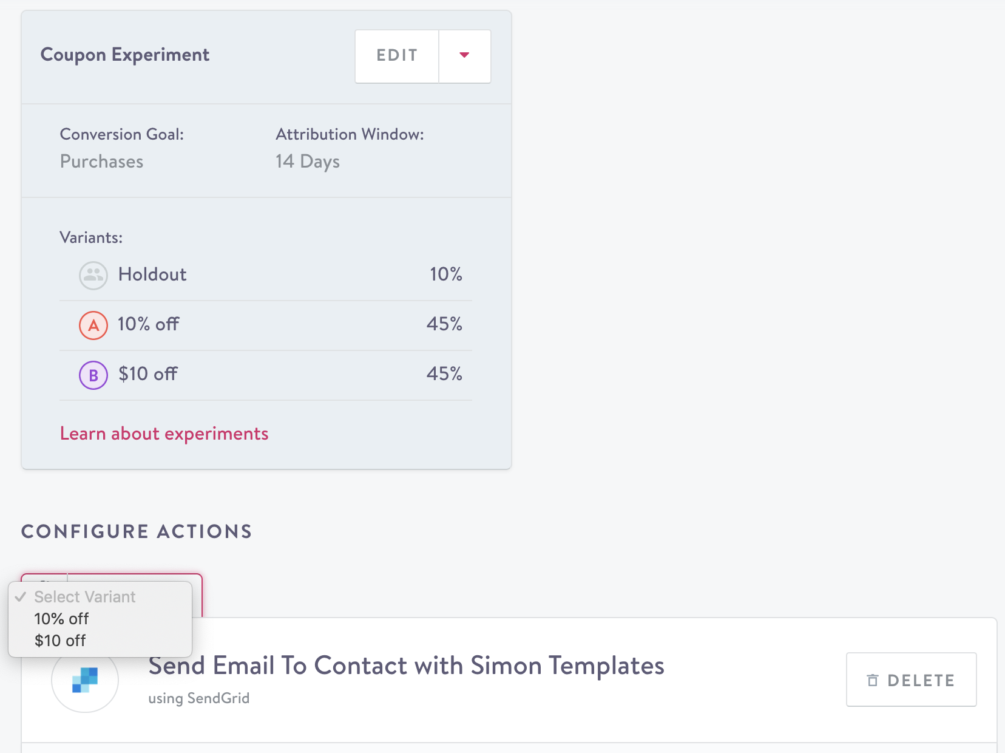
Task: Click the variant A circle icon
Action: point(93,325)
